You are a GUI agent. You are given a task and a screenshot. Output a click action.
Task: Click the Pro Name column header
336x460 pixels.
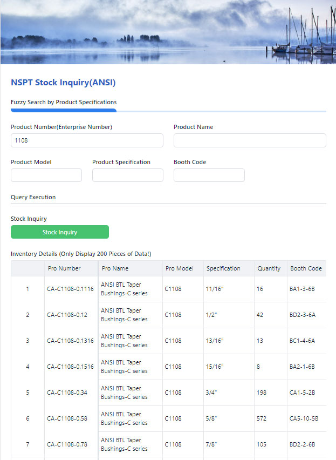(x=115, y=268)
